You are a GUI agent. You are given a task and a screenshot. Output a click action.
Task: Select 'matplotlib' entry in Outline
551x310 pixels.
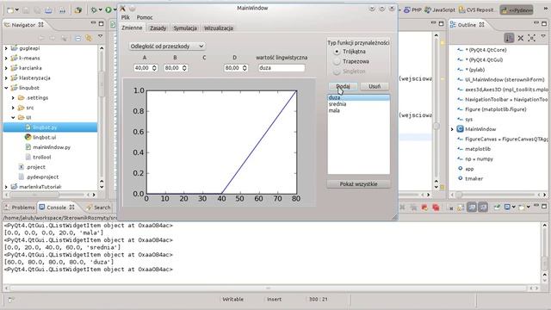click(478, 149)
